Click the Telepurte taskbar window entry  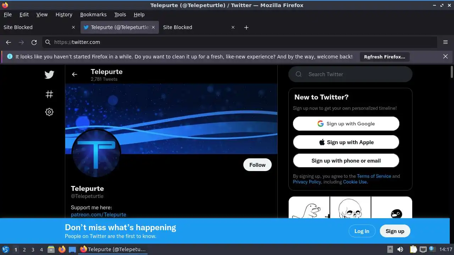coord(113,249)
